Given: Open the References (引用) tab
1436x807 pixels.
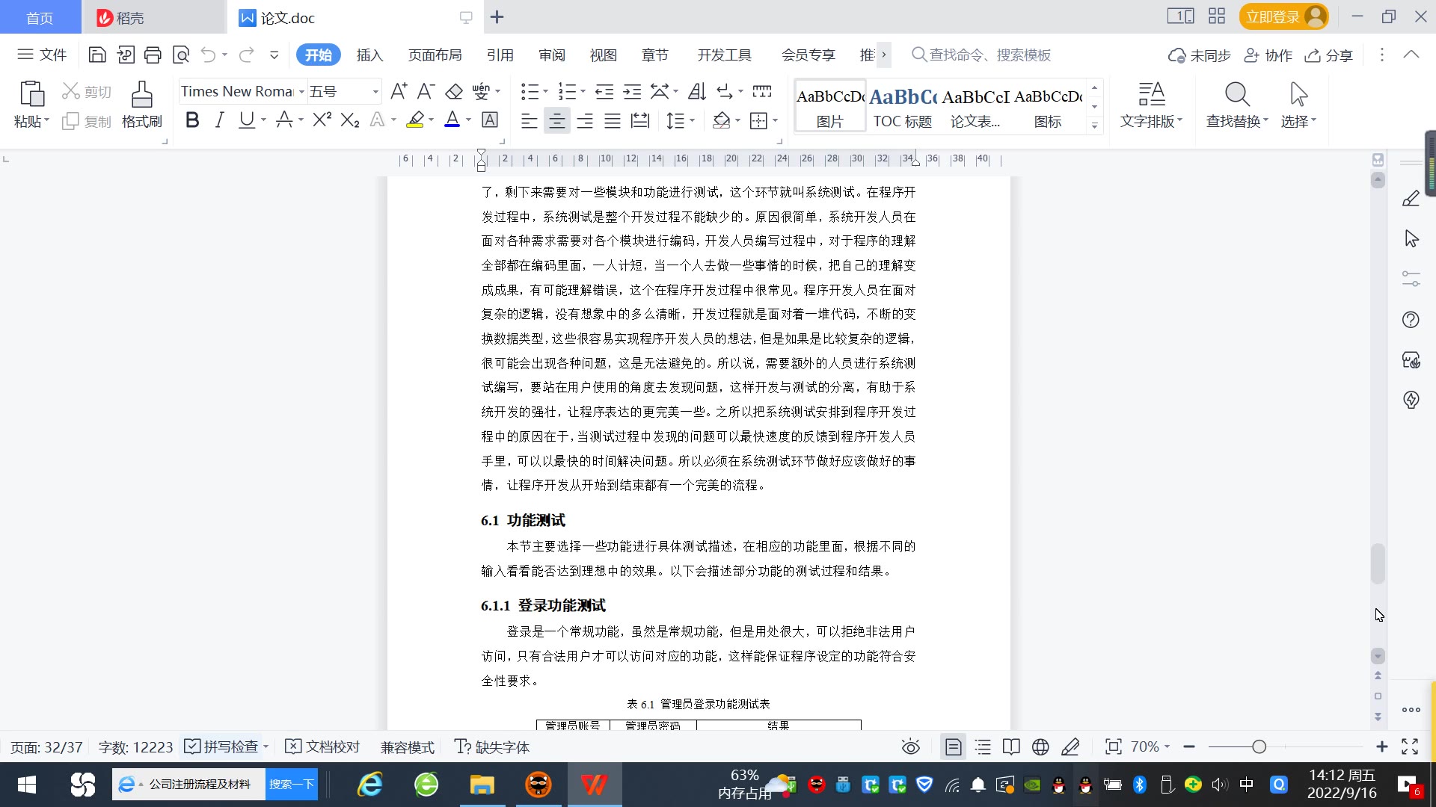Looking at the screenshot, I should (500, 55).
